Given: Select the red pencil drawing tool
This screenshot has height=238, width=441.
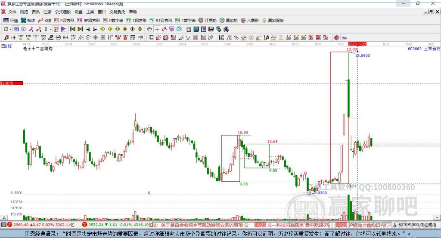Looking at the screenshot, I should tap(6, 38).
